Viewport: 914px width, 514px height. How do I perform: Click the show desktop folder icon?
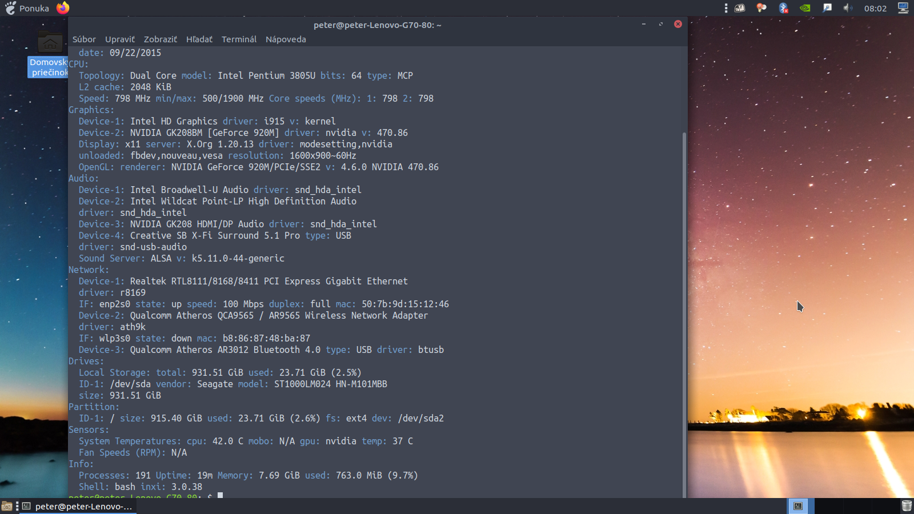7,506
